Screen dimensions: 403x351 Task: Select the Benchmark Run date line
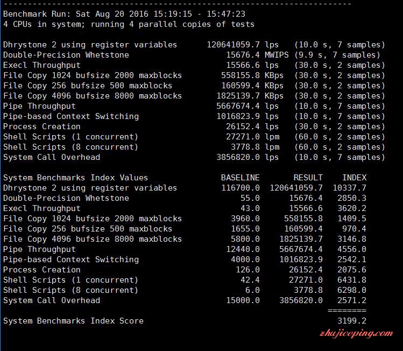[124, 14]
